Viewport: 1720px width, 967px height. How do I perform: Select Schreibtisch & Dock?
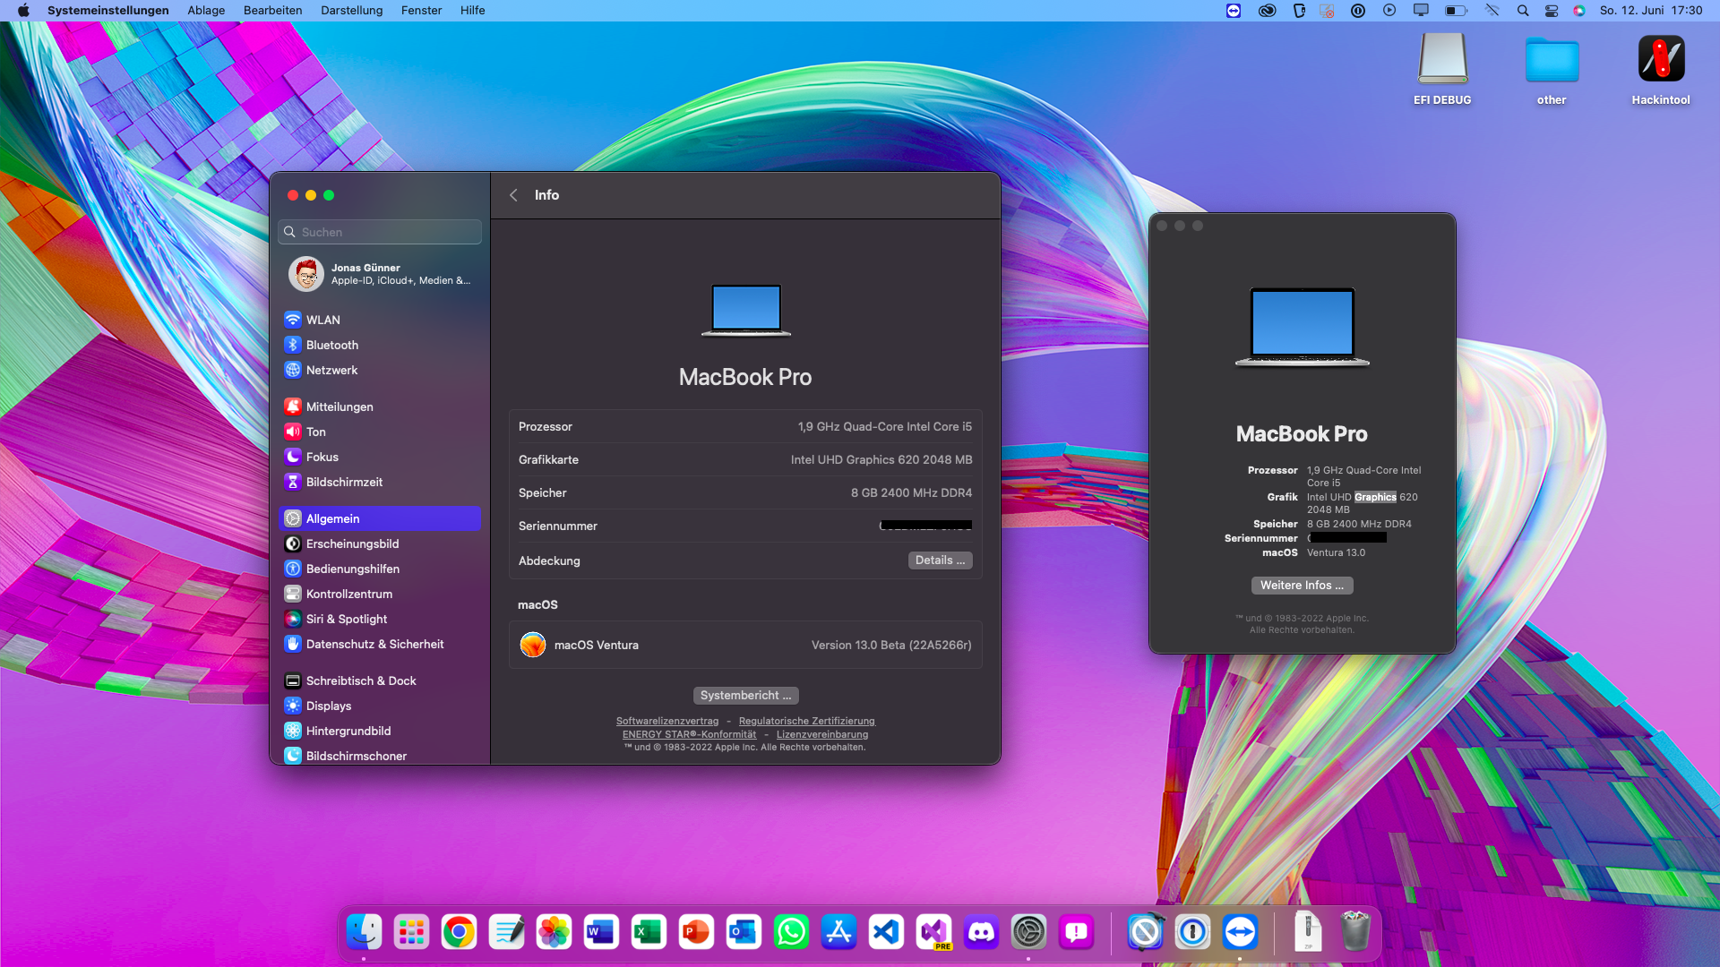[x=380, y=680]
